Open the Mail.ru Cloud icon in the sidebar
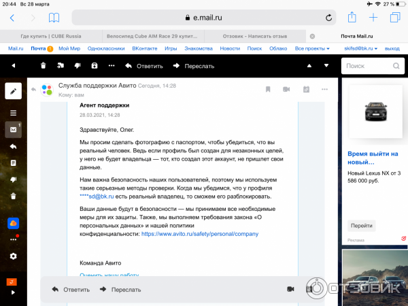408x306 pixels. coord(13,224)
